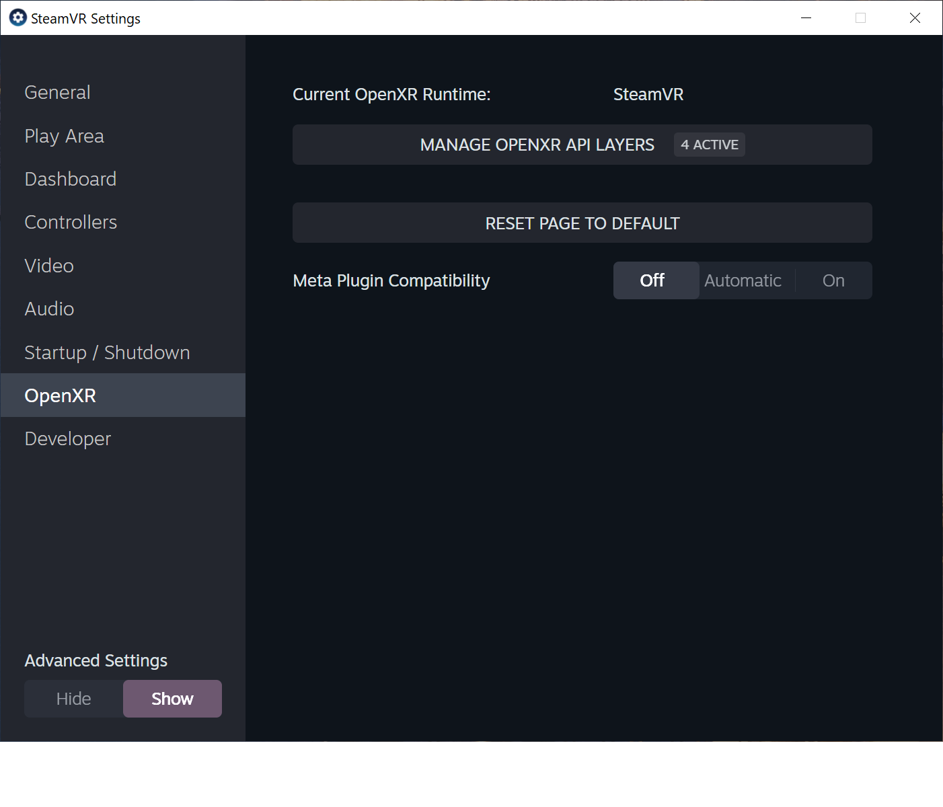943x807 pixels.
Task: Set Meta Plugin Compatibility to Off
Action: click(656, 280)
